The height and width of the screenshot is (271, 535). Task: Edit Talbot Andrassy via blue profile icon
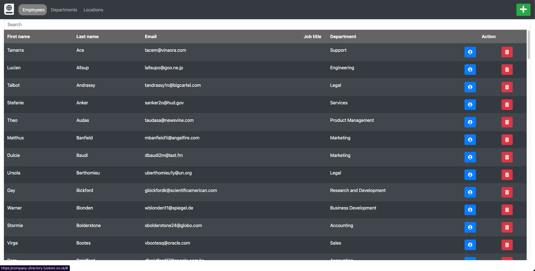(470, 87)
